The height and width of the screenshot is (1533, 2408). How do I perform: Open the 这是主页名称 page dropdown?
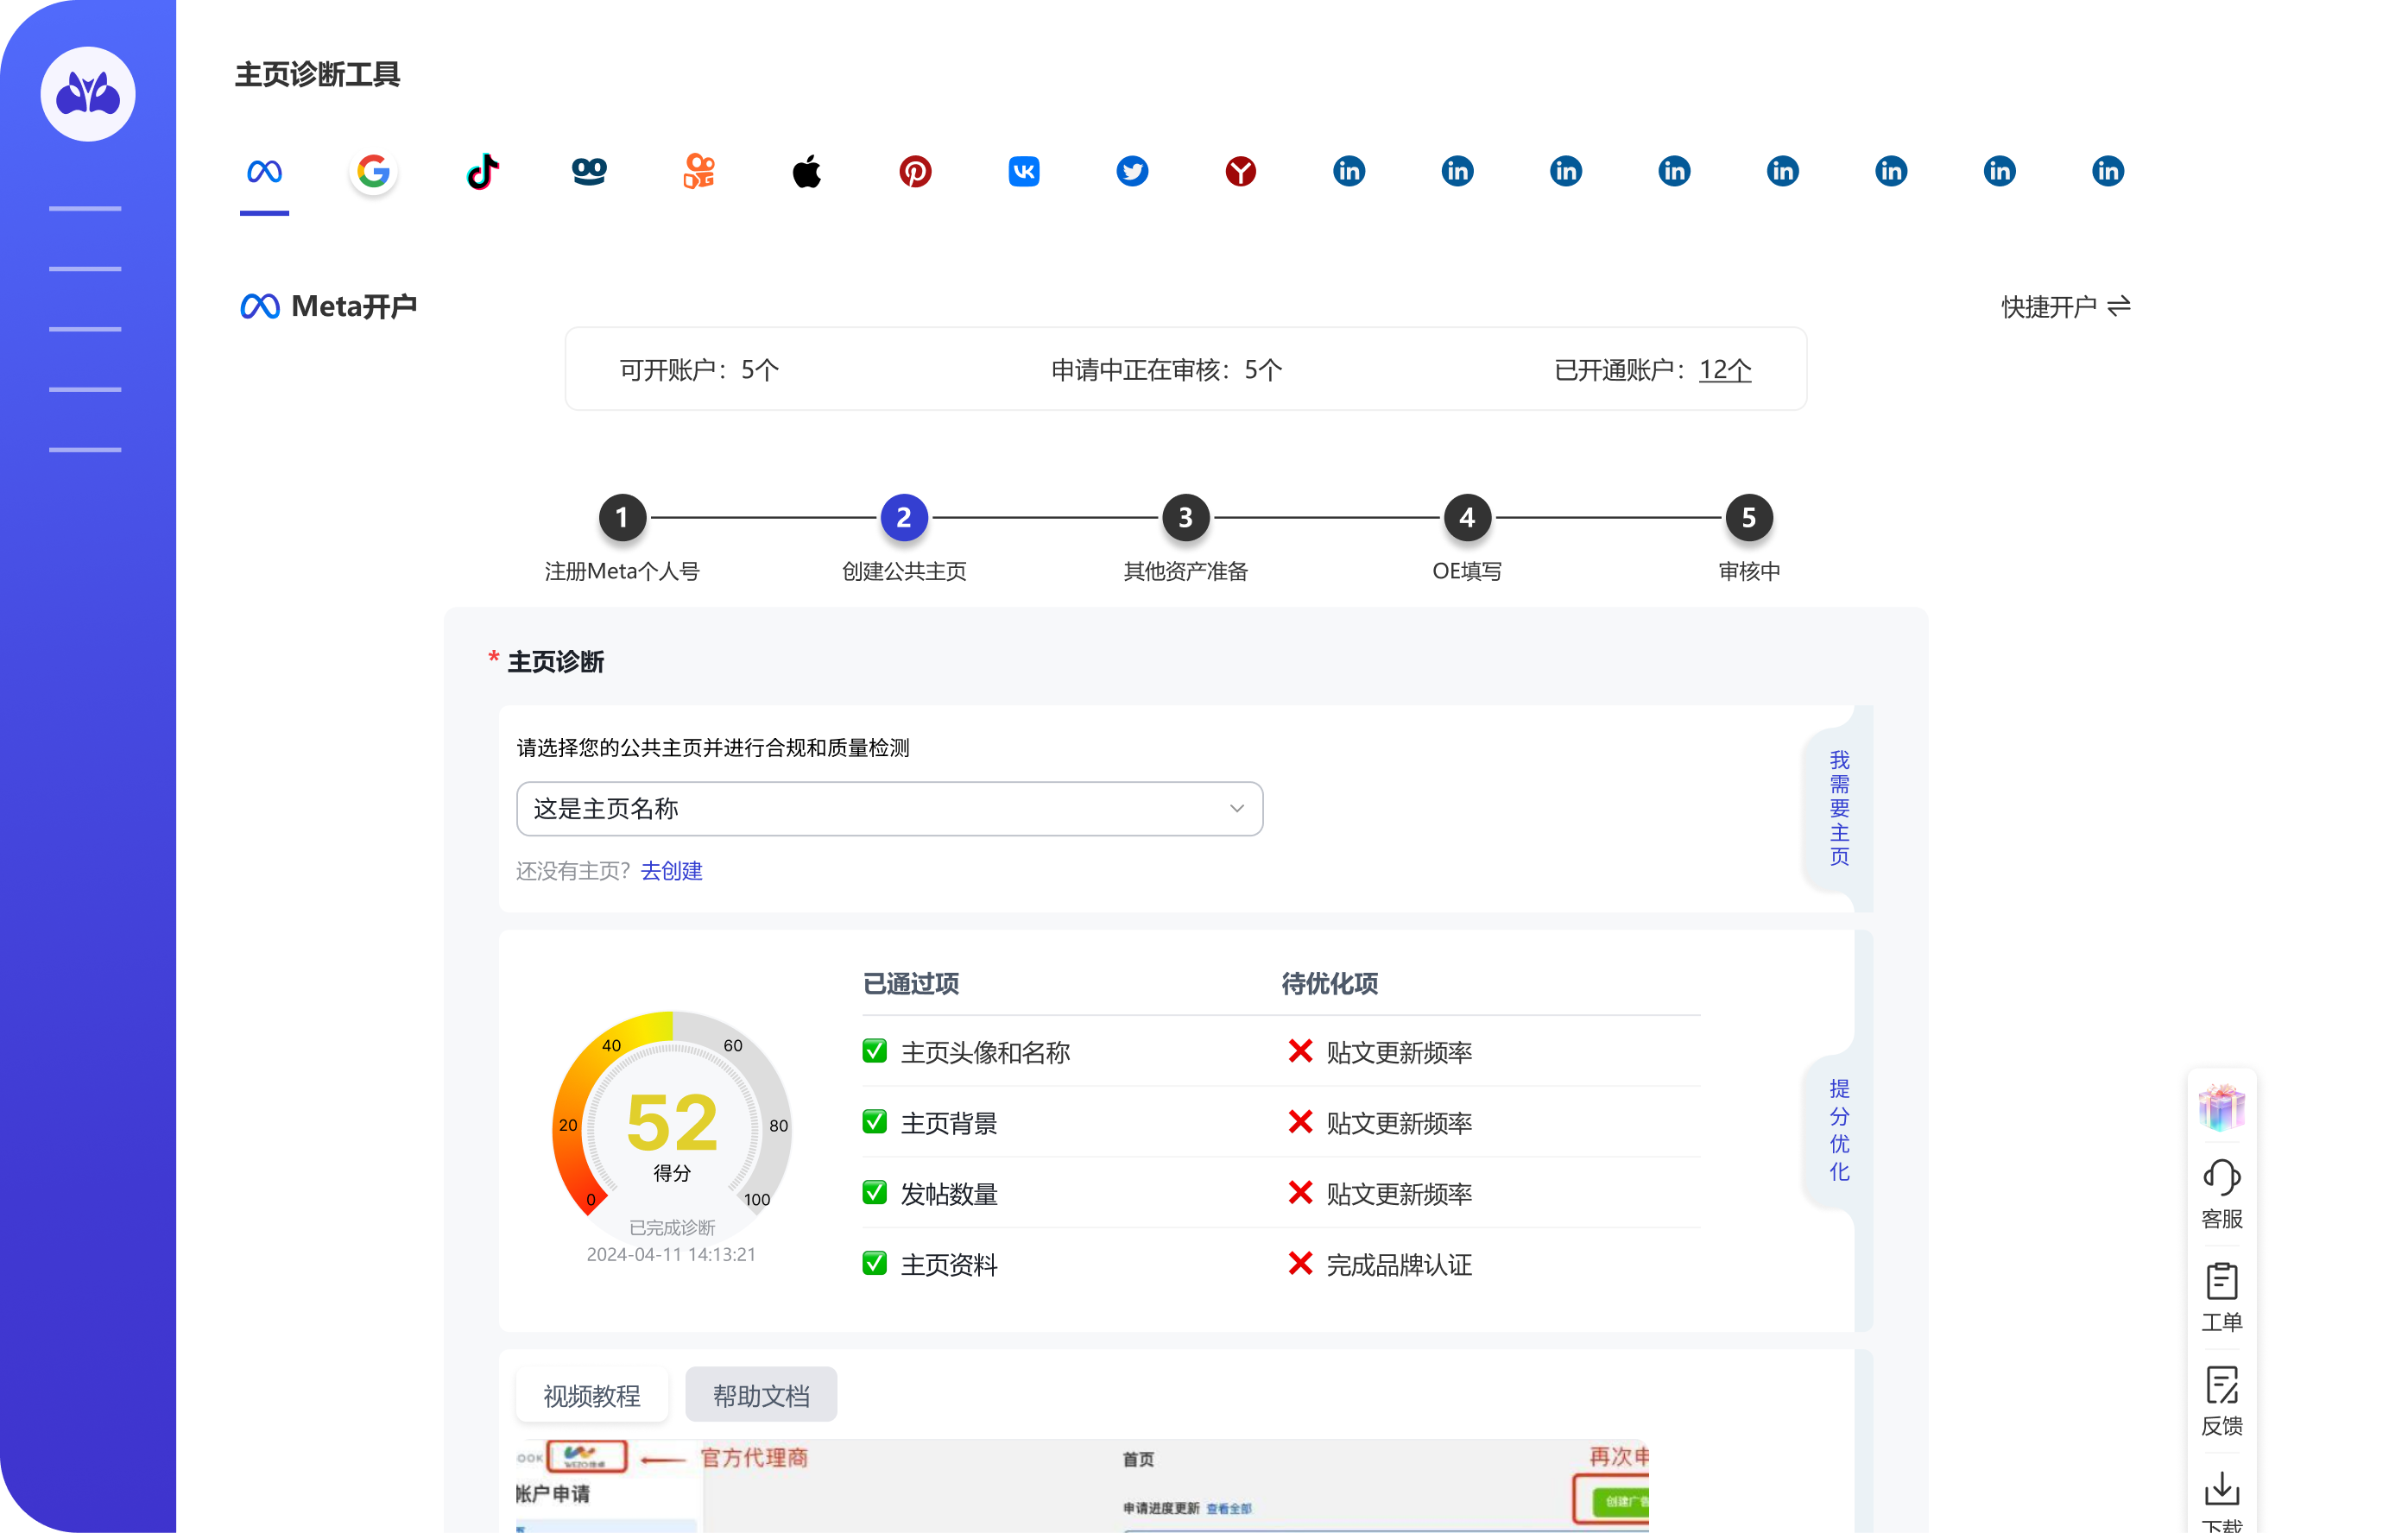[889, 808]
